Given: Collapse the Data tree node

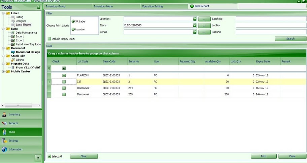Looking at the screenshot, I should pos(3,29).
